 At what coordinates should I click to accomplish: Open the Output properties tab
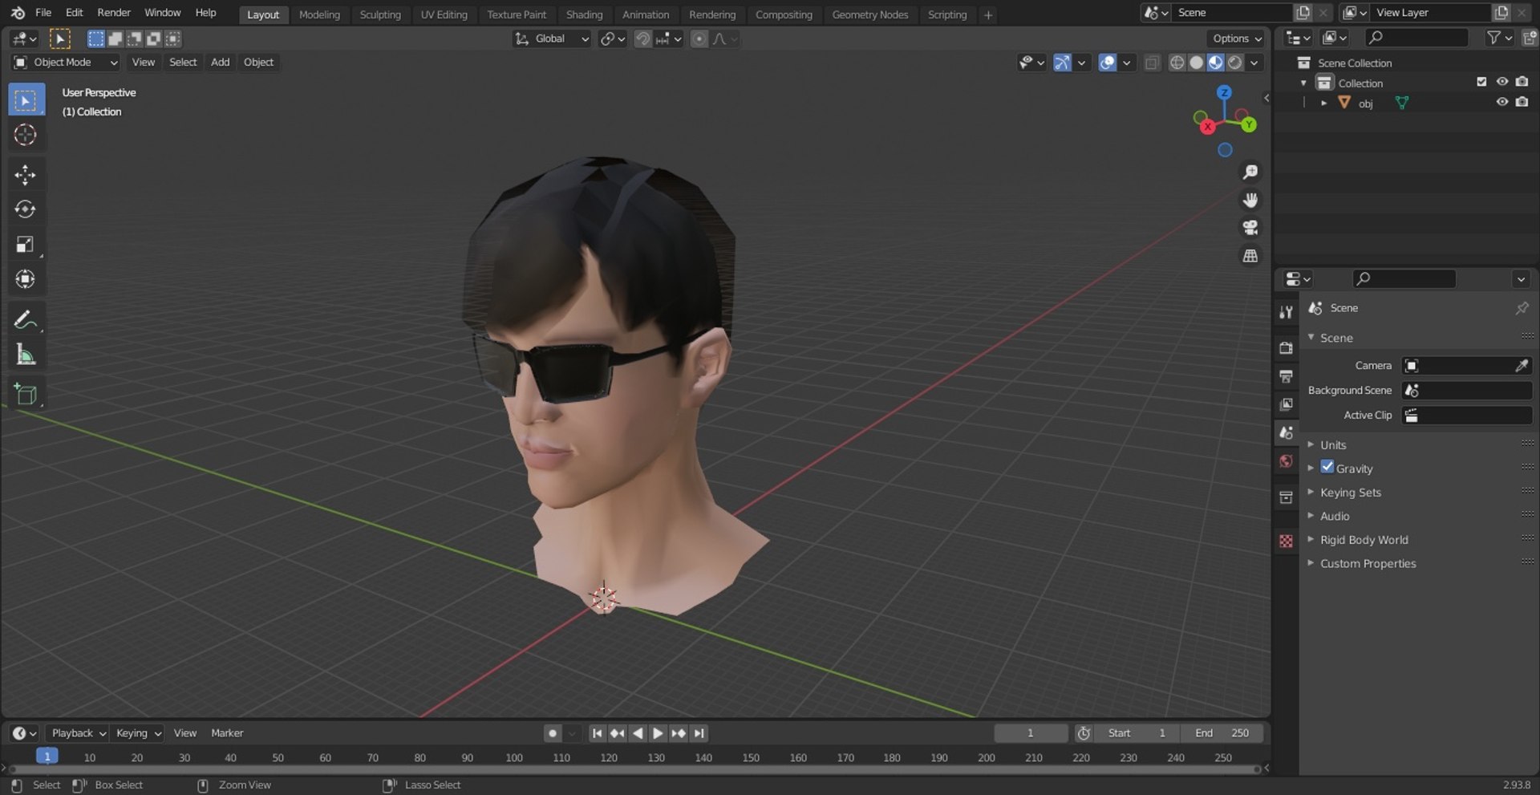pyautogui.click(x=1287, y=375)
